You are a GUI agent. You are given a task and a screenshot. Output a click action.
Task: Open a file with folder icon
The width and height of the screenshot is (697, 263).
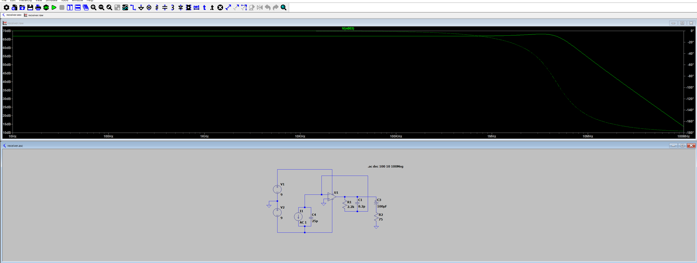pos(22,8)
